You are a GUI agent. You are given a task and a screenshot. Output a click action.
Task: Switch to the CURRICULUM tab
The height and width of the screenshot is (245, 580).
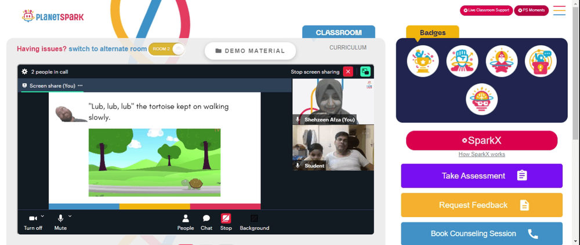coord(348,47)
